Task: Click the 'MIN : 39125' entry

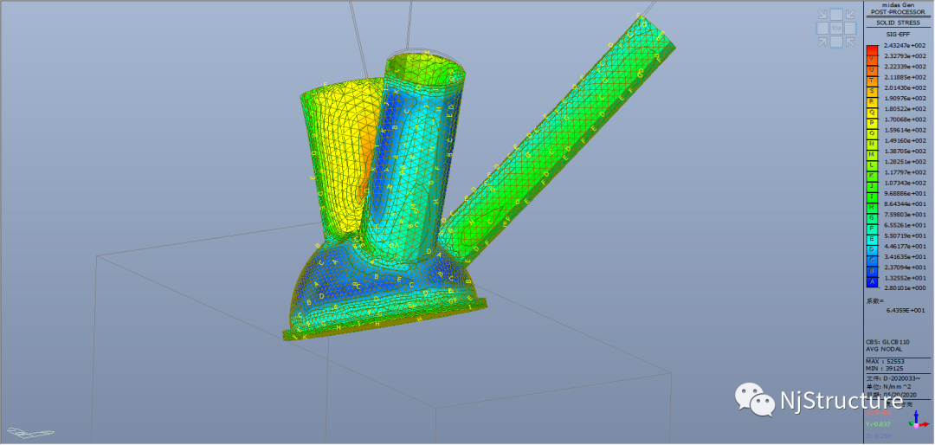Action: pos(884,368)
